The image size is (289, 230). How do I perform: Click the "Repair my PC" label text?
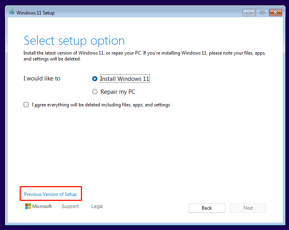(118, 92)
